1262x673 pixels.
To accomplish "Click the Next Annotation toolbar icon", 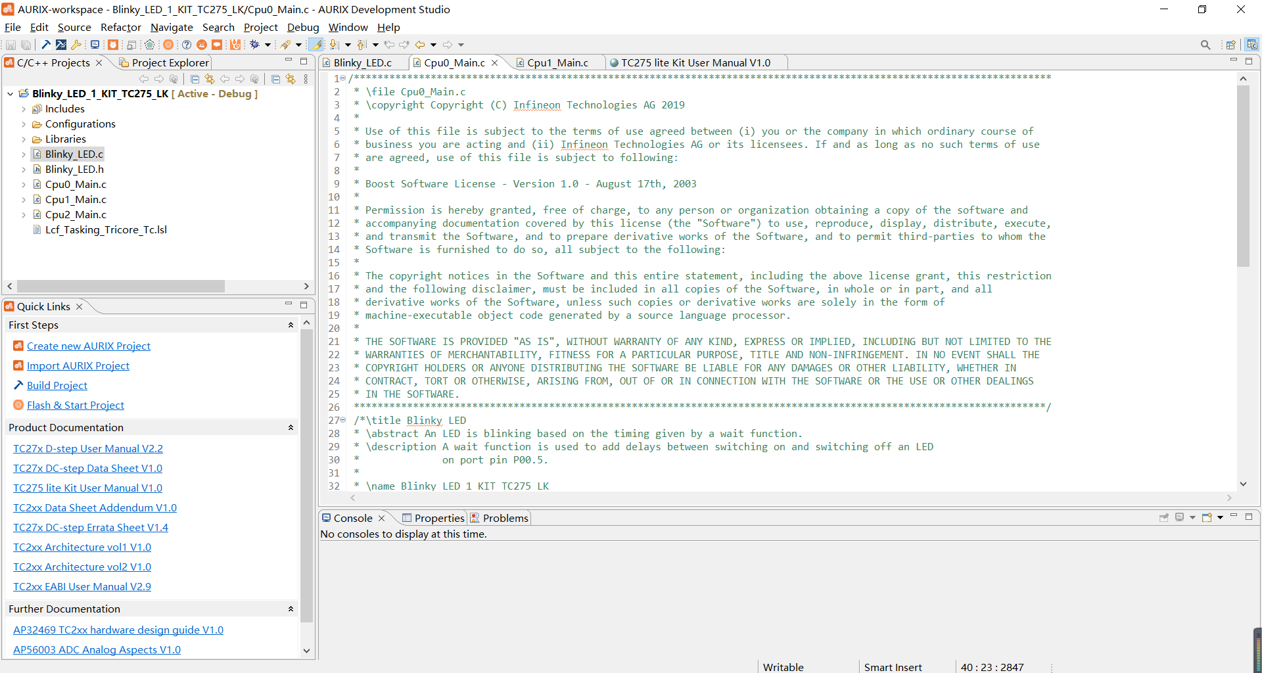I will point(333,45).
